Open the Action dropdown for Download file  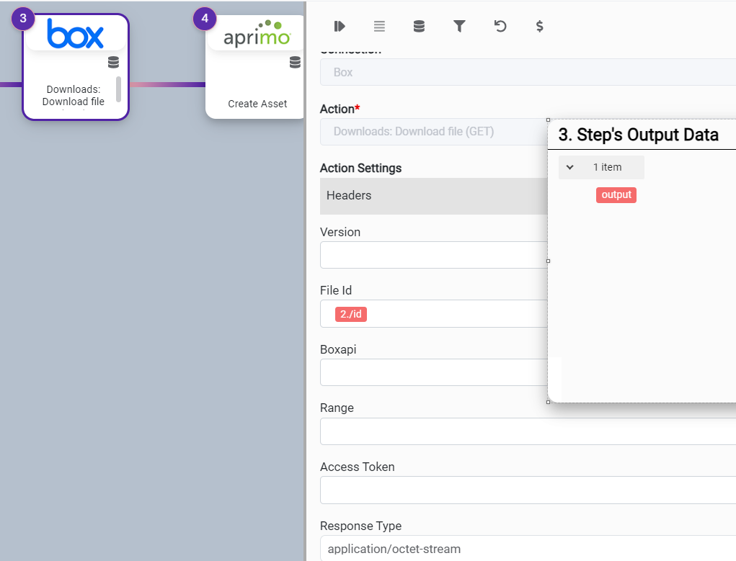pyautogui.click(x=433, y=132)
